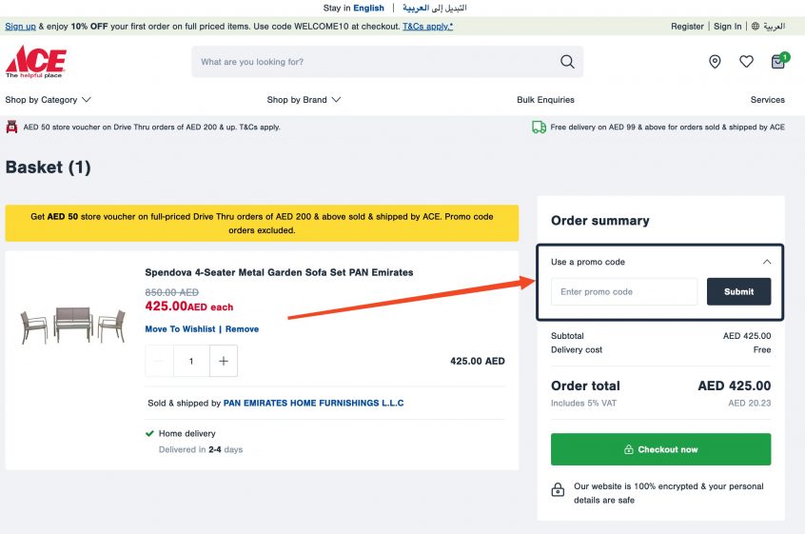805x534 pixels.
Task: Focus the Enter promo code field
Action: 624,291
